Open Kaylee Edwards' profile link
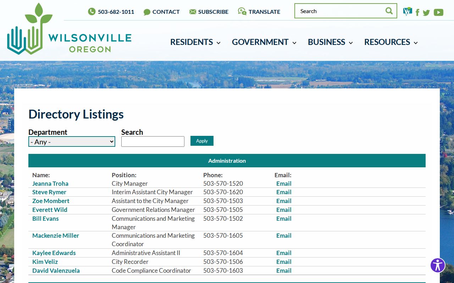The height and width of the screenshot is (283, 454). tap(54, 253)
